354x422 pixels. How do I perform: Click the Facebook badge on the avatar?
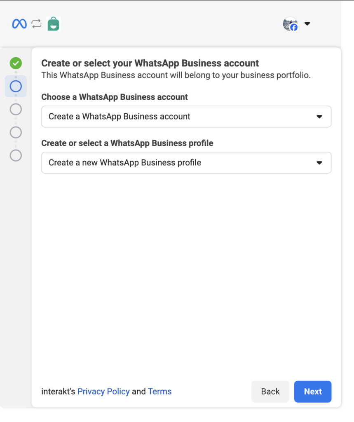point(294,28)
